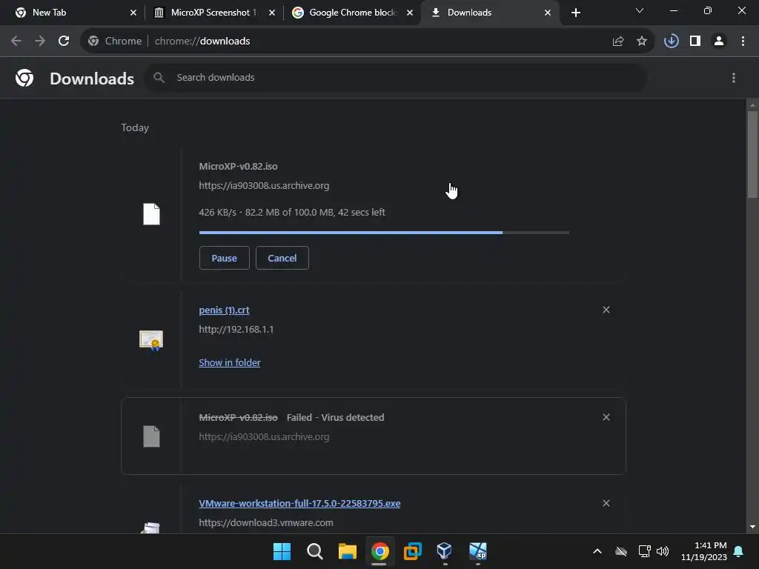This screenshot has height=569, width=759.
Task: Click the Chrome logo beside Downloads heading
Action: point(24,78)
